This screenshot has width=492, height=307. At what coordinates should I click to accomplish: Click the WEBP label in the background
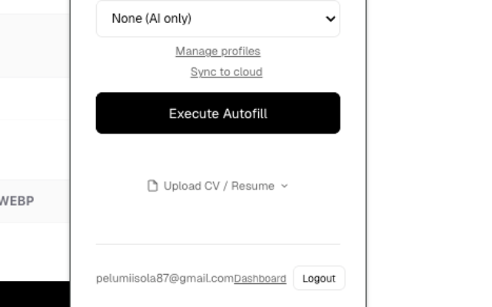coord(17,201)
